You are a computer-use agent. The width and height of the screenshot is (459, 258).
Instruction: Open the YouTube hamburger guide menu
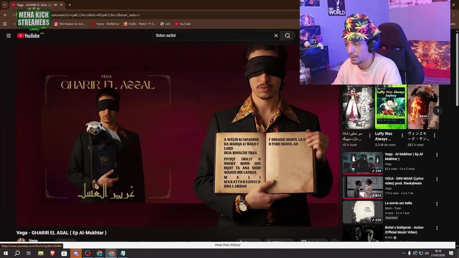coord(9,35)
